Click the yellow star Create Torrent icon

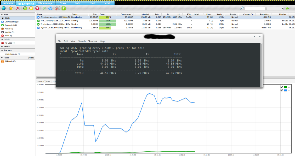point(11,8)
